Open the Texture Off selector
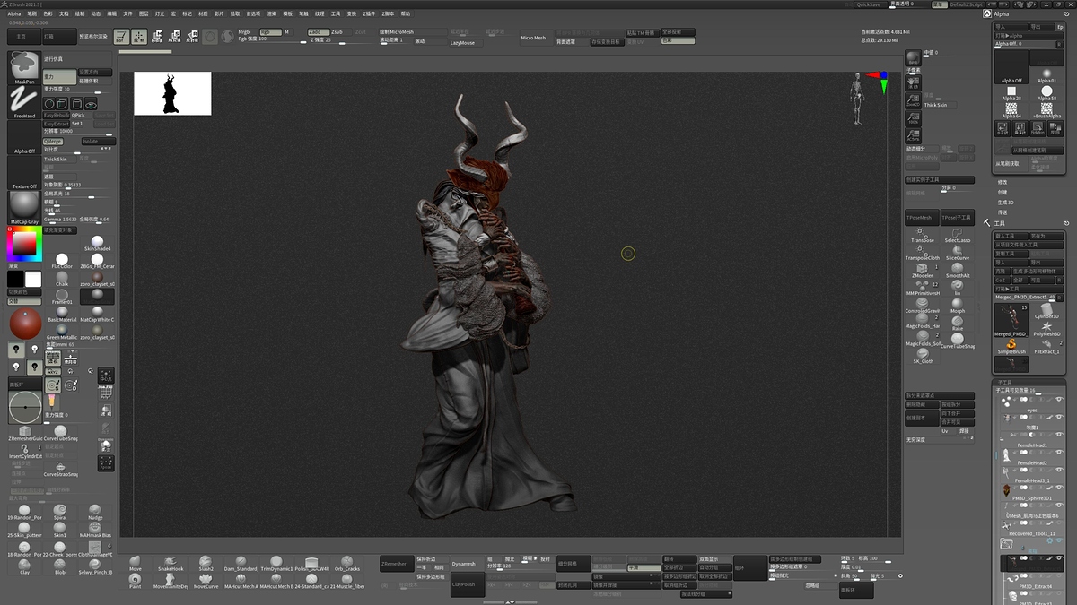1077x605 pixels. [24, 172]
